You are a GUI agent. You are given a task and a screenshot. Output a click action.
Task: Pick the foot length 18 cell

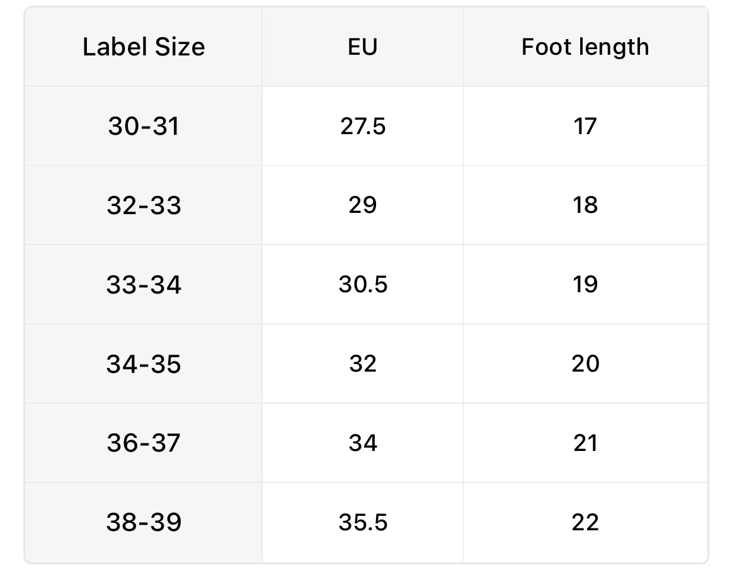point(585,205)
